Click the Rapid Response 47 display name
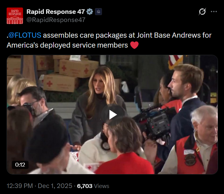224x194 pixels. [56, 12]
